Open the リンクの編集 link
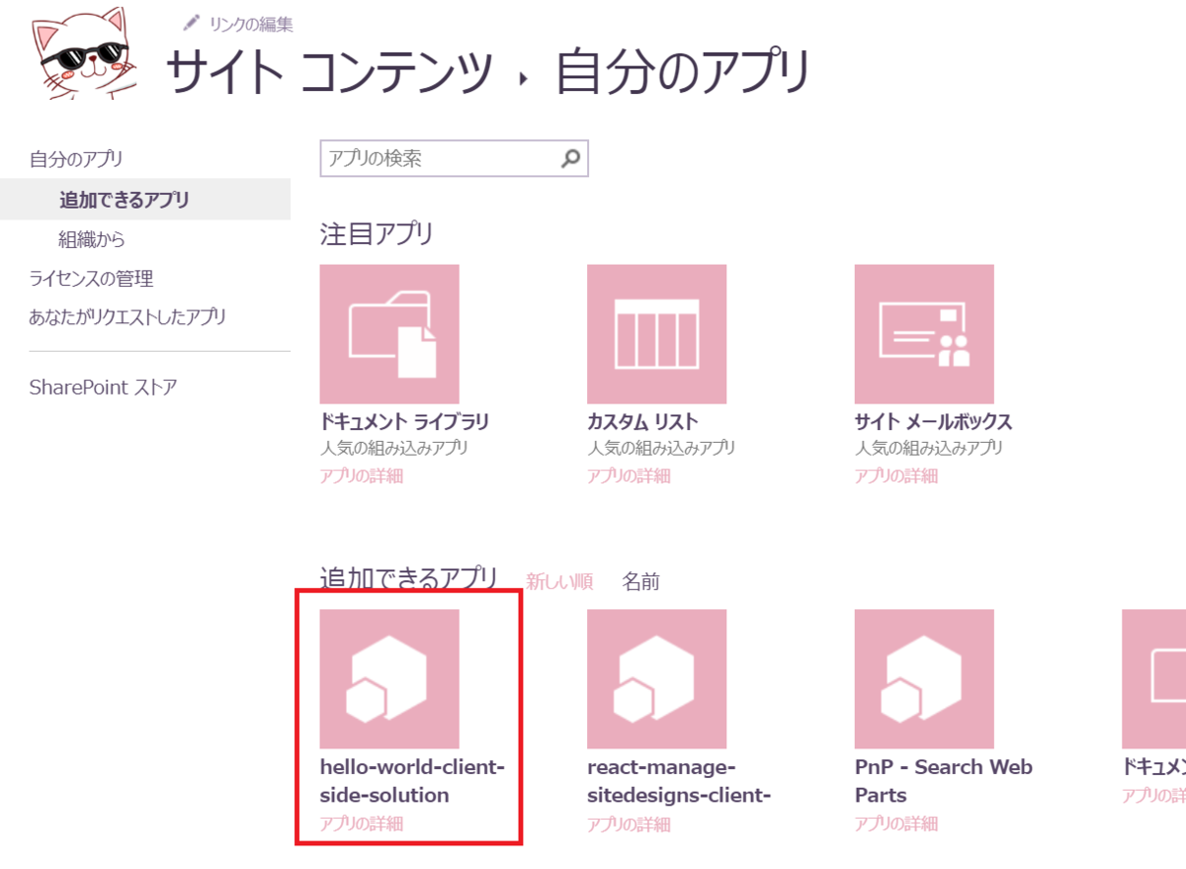The height and width of the screenshot is (869, 1186). click(250, 25)
